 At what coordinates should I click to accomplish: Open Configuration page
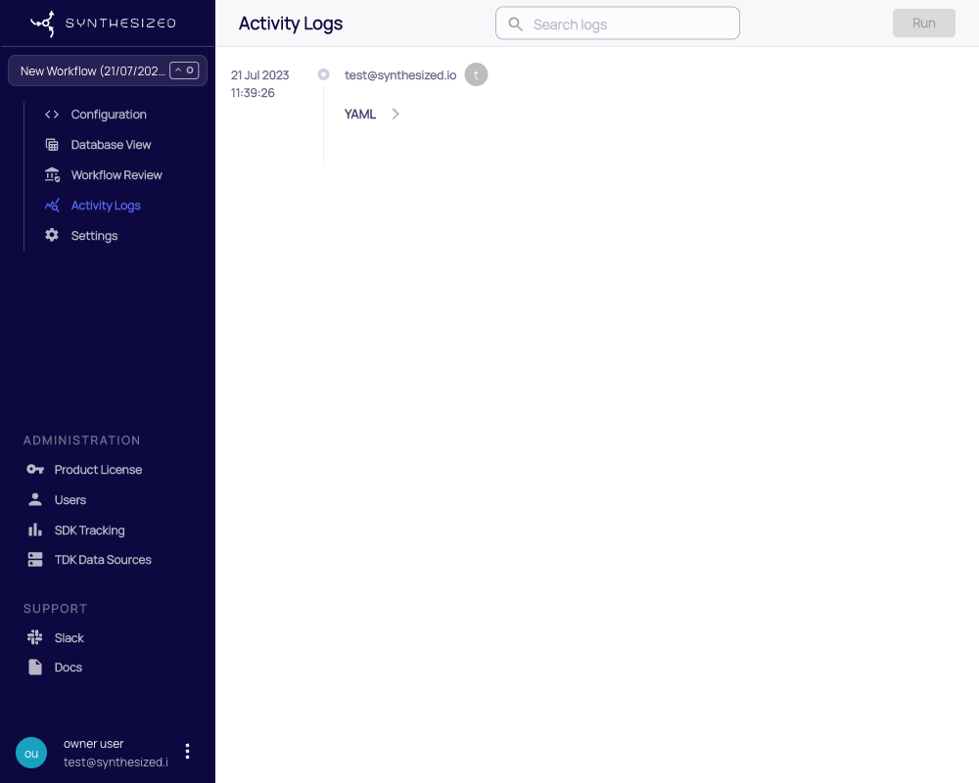tap(109, 115)
